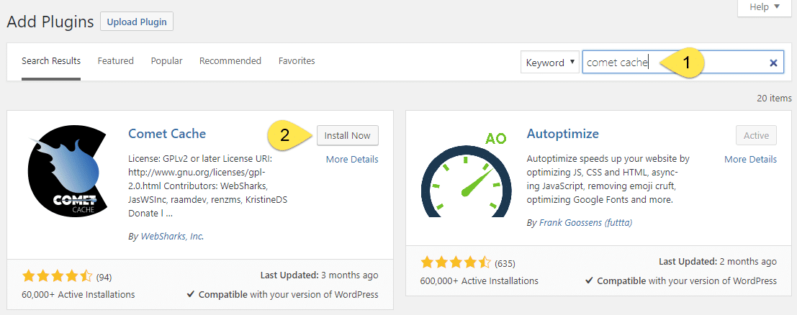Open the Autoptimize plugin title link
The height and width of the screenshot is (315, 797).
click(x=563, y=134)
